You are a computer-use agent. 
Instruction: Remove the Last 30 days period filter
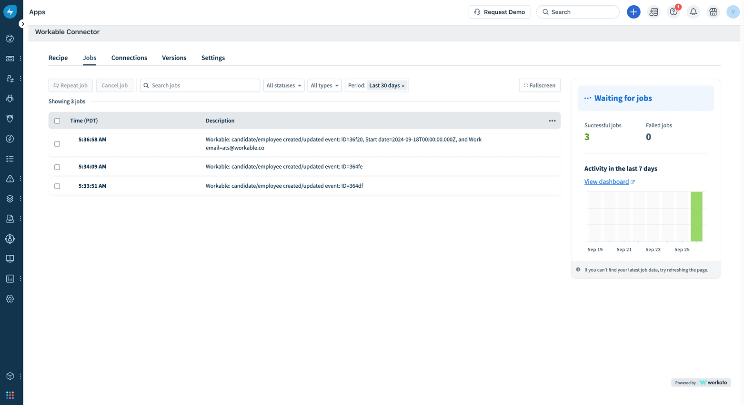coord(403,86)
